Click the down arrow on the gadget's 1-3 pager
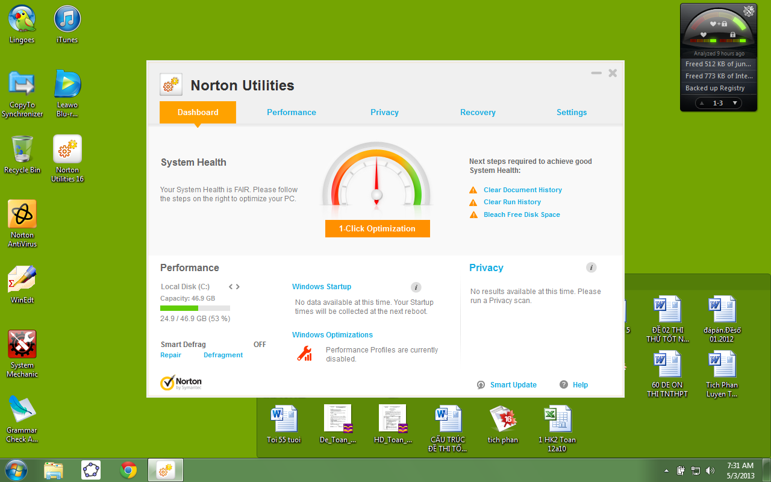771x482 pixels. [x=735, y=102]
